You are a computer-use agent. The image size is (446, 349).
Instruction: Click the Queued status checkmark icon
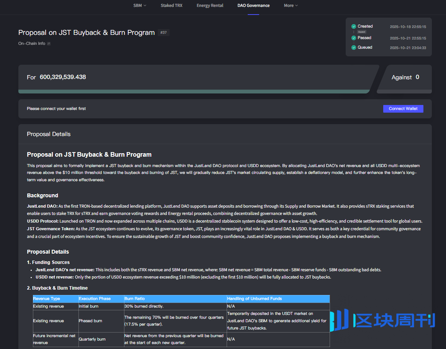pos(354,48)
